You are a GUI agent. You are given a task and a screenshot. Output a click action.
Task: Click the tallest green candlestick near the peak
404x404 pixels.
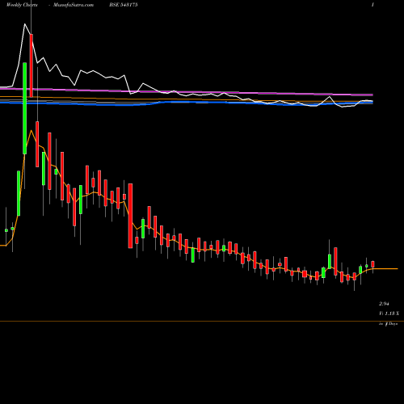coord(25,108)
